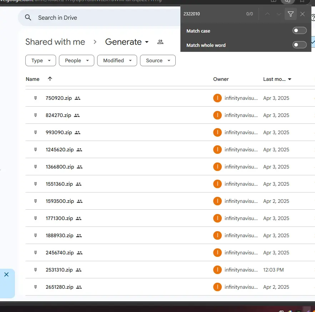The image size is (315, 312).
Task: Click Apr 2, 2025 date for 1593500.zip
Action: tap(276, 201)
